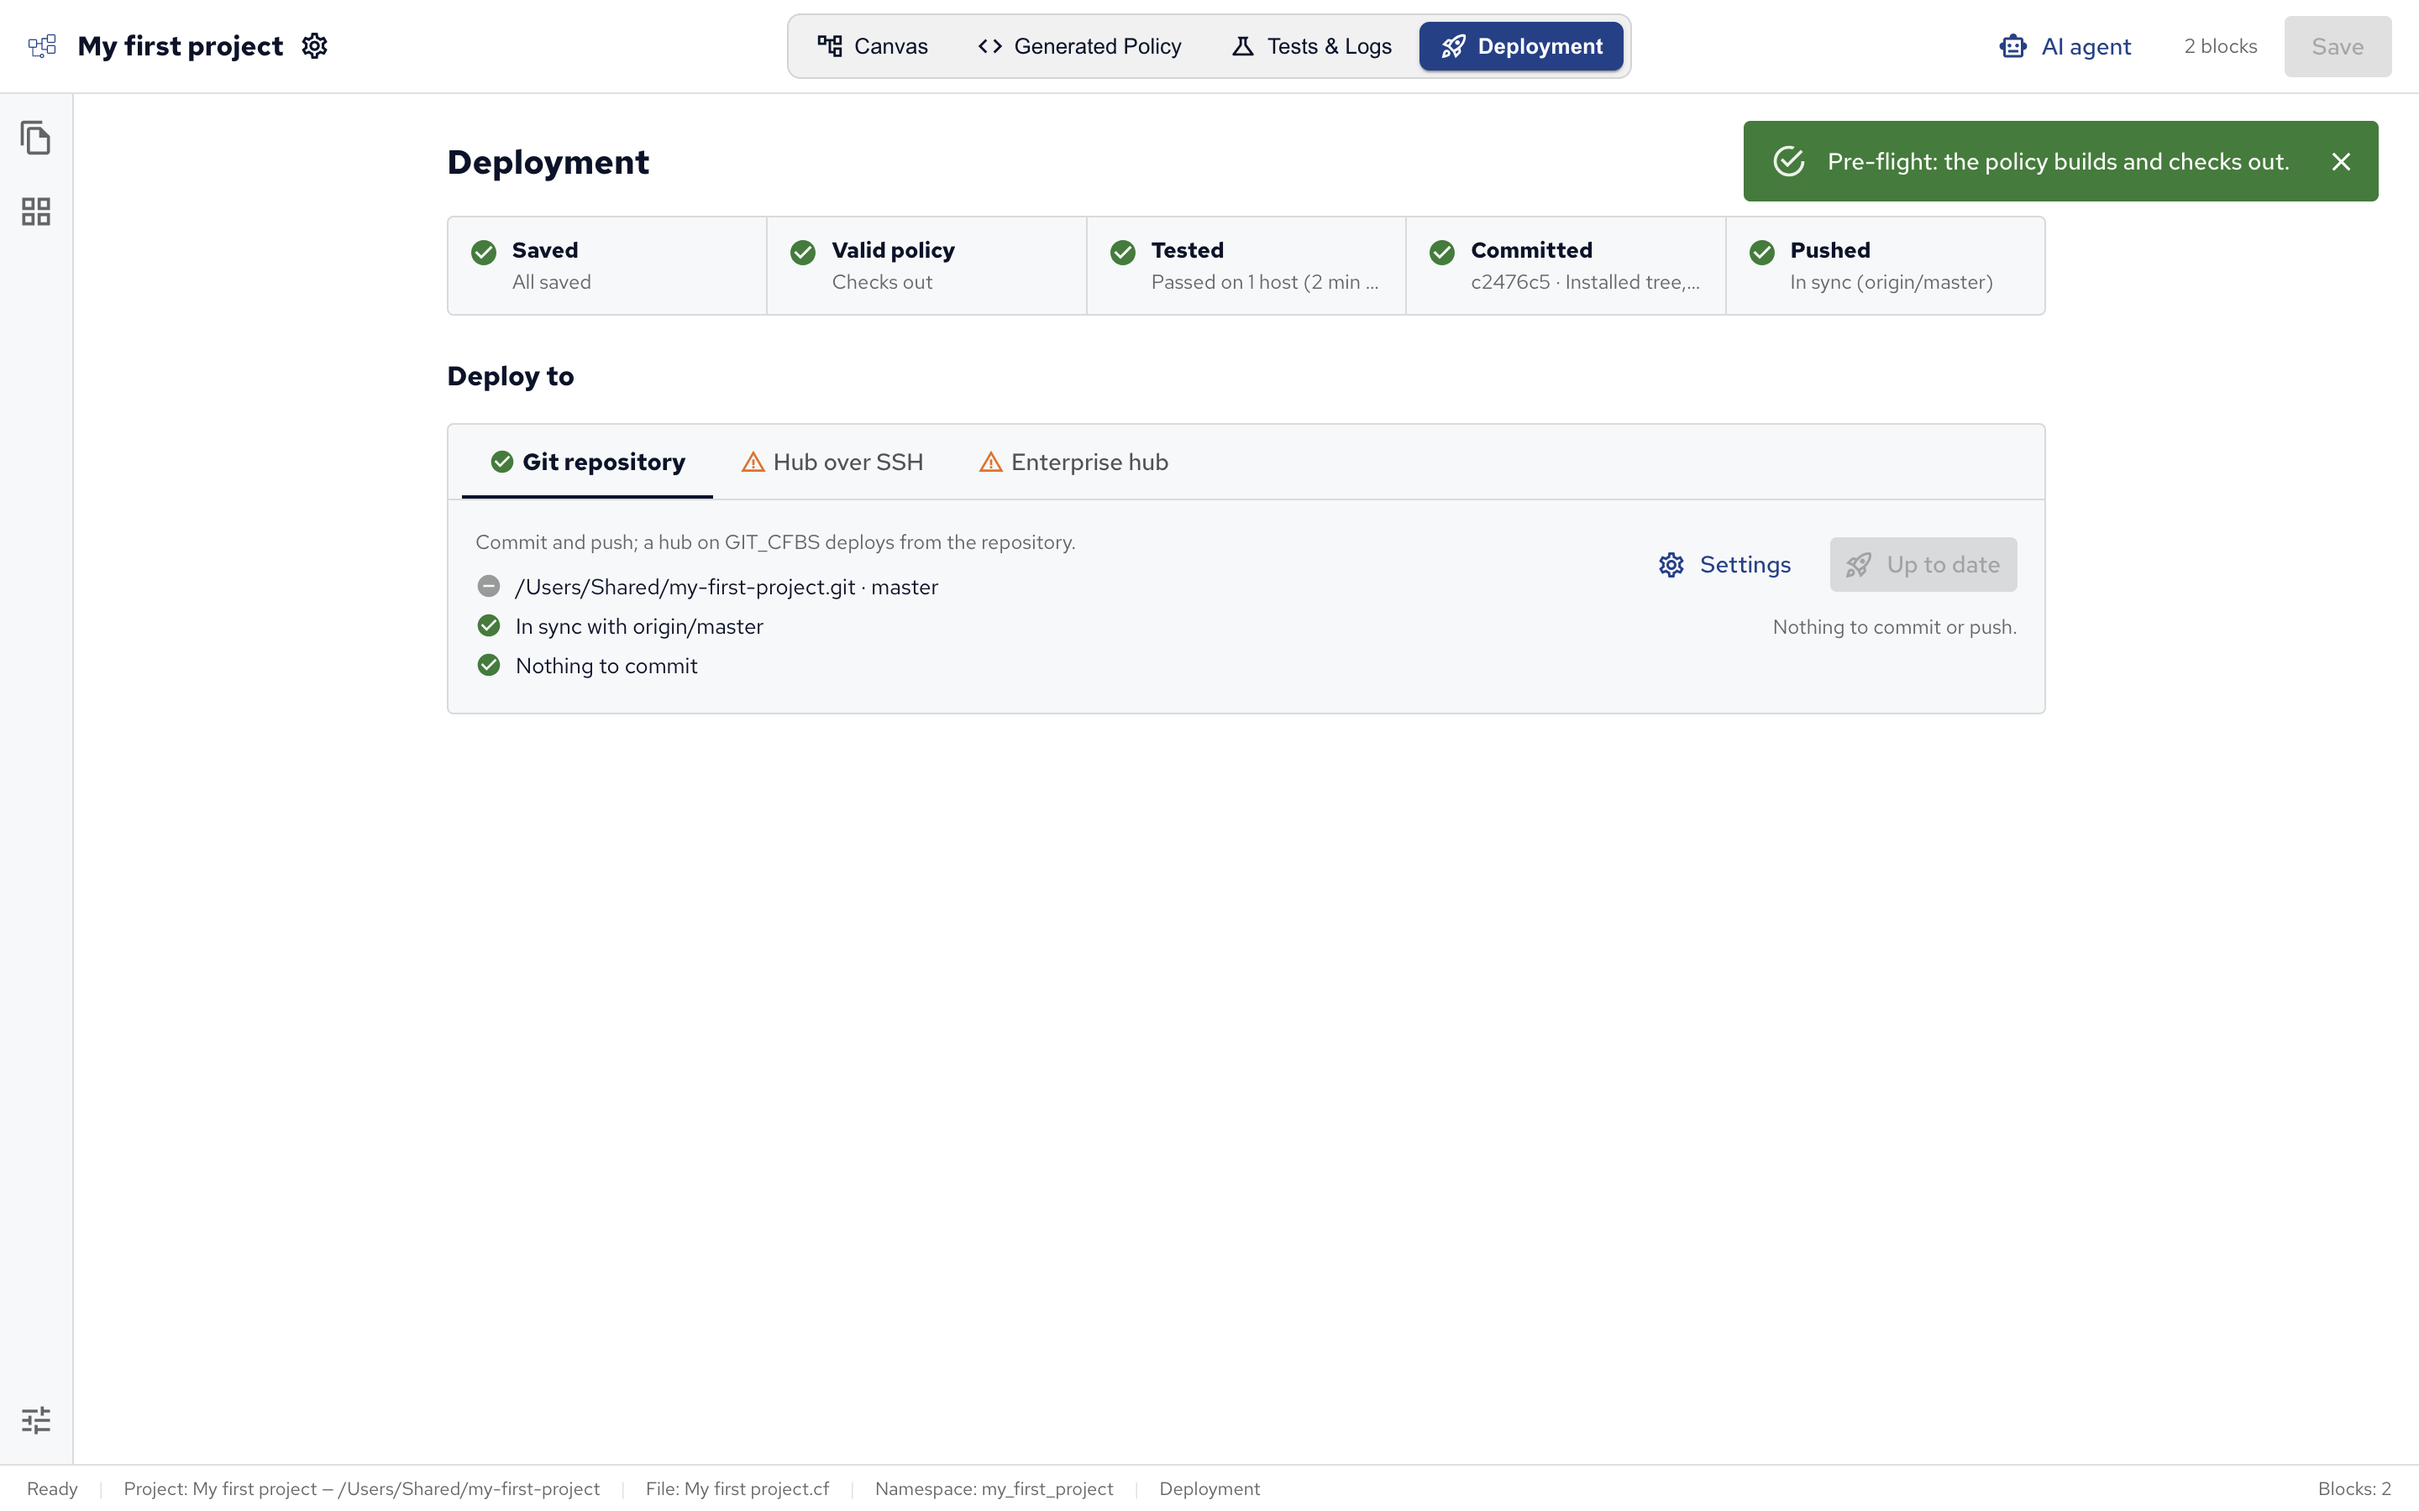Click the Tested status step
The height and width of the screenshot is (1511, 2419).
pos(1246,266)
